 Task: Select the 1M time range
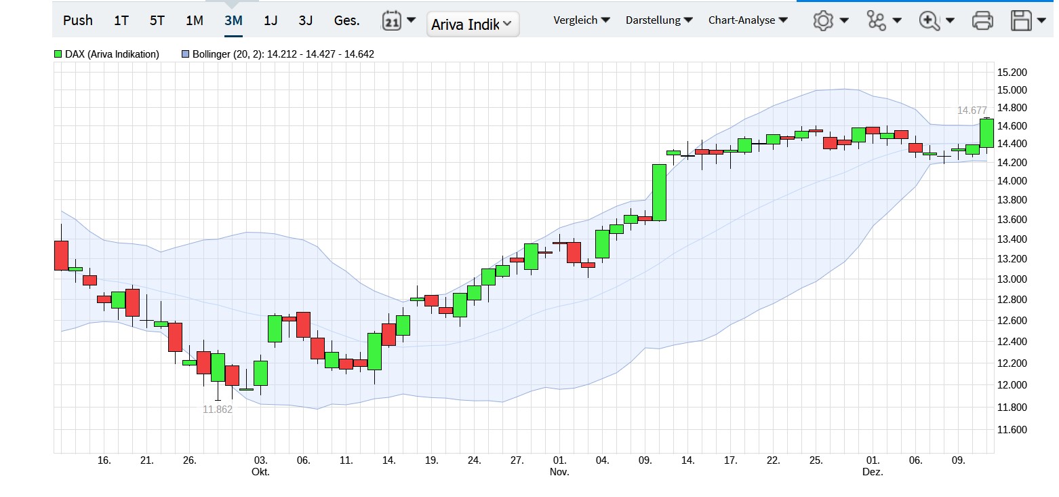[195, 20]
